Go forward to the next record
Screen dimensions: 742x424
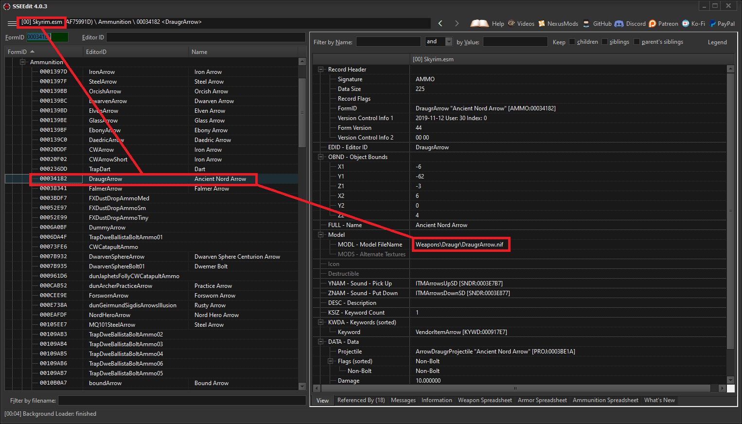457,23
